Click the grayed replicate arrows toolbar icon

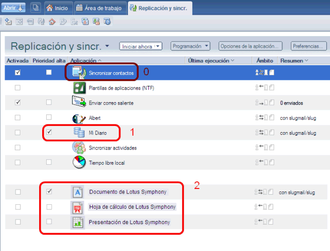tap(41, 21)
